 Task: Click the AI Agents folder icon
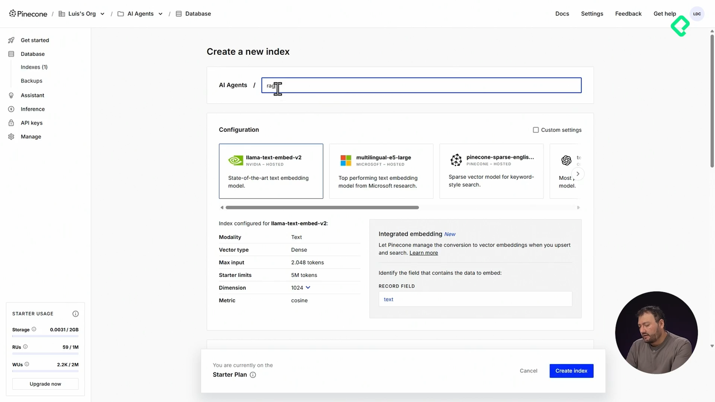point(121,14)
